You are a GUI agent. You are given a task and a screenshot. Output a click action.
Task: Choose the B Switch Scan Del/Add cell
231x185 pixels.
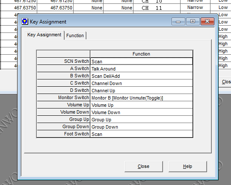tap(141, 76)
